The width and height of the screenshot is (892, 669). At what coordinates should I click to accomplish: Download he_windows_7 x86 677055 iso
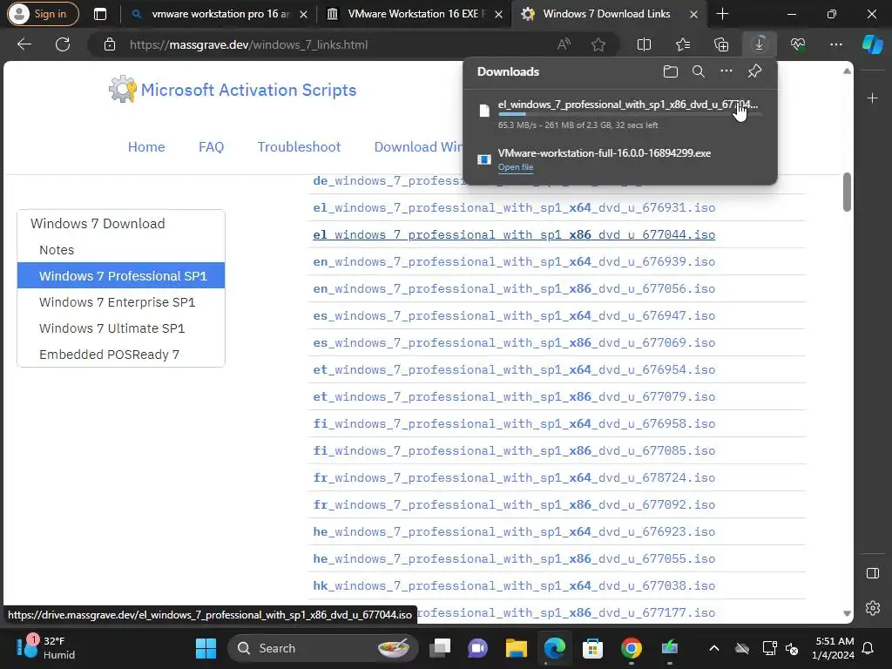click(514, 558)
